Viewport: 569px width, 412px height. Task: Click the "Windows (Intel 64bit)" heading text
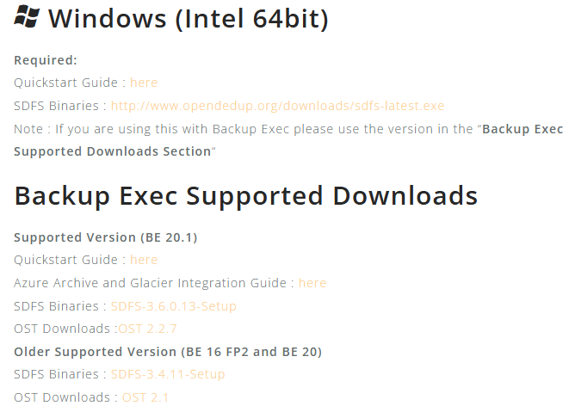[x=189, y=19]
